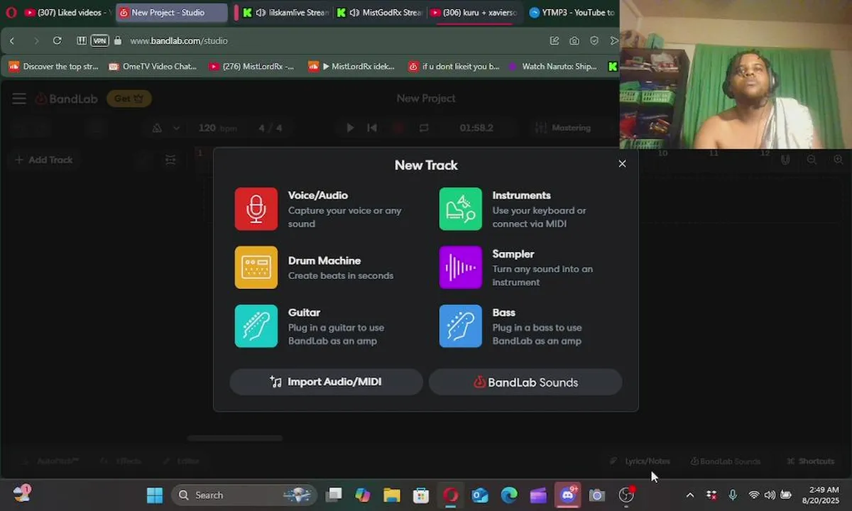This screenshot has width=852, height=511.
Task: Open BandLab Sounds in bottom bar
Action: pyautogui.click(x=726, y=461)
